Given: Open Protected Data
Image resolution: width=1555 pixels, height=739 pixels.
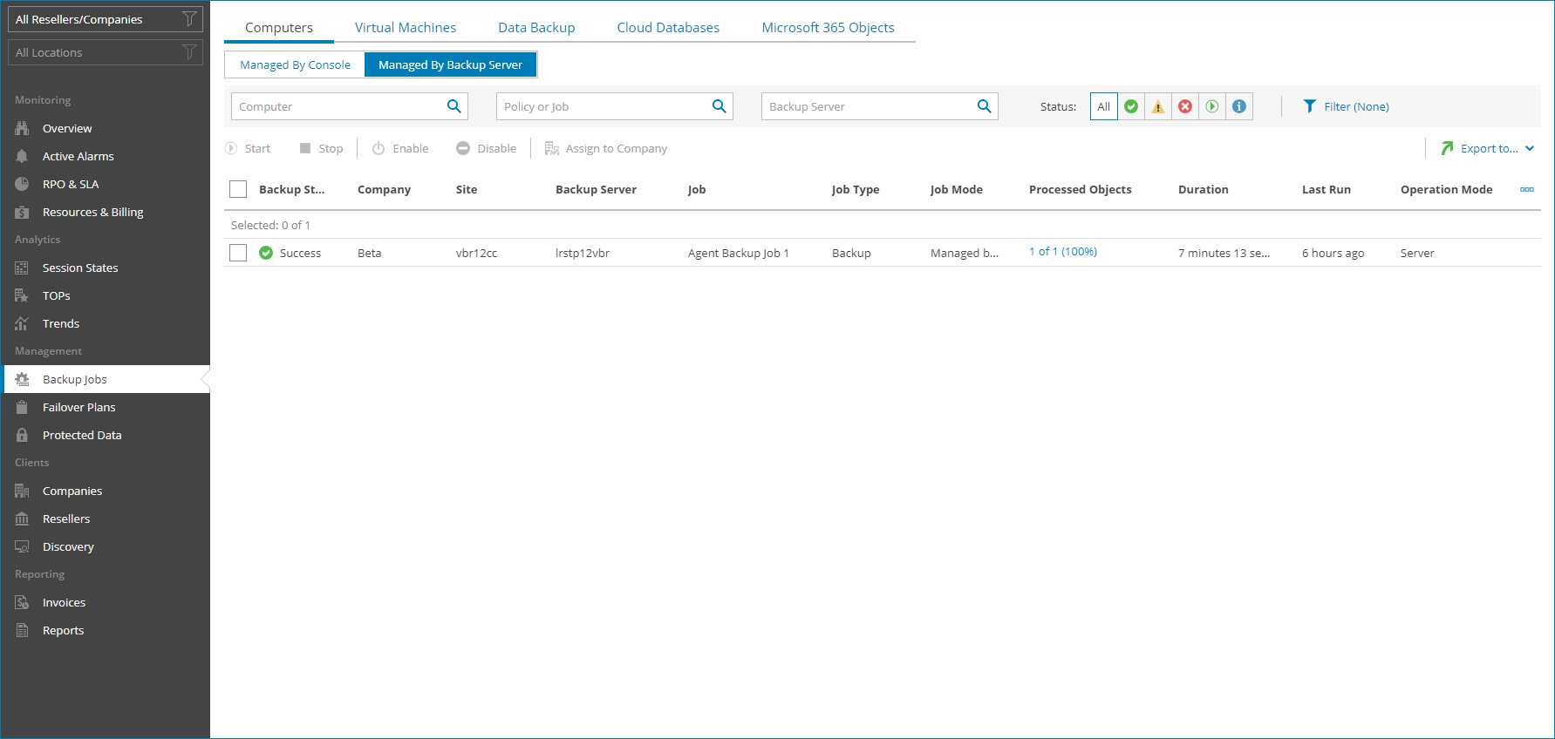Looking at the screenshot, I should click(x=82, y=435).
